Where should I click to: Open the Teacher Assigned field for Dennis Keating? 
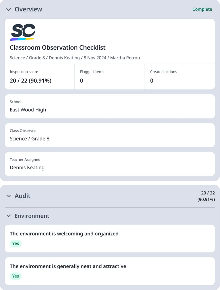pyautogui.click(x=110, y=164)
